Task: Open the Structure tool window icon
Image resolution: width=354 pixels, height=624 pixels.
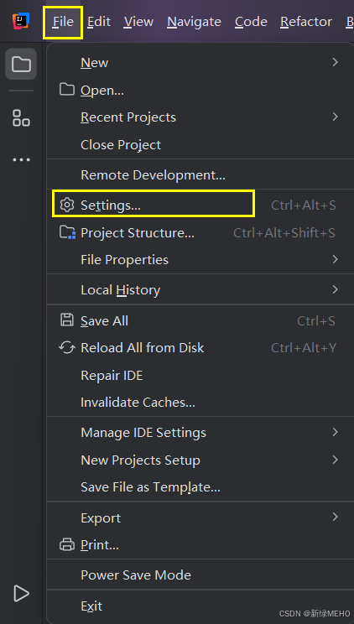Action: coord(21,117)
